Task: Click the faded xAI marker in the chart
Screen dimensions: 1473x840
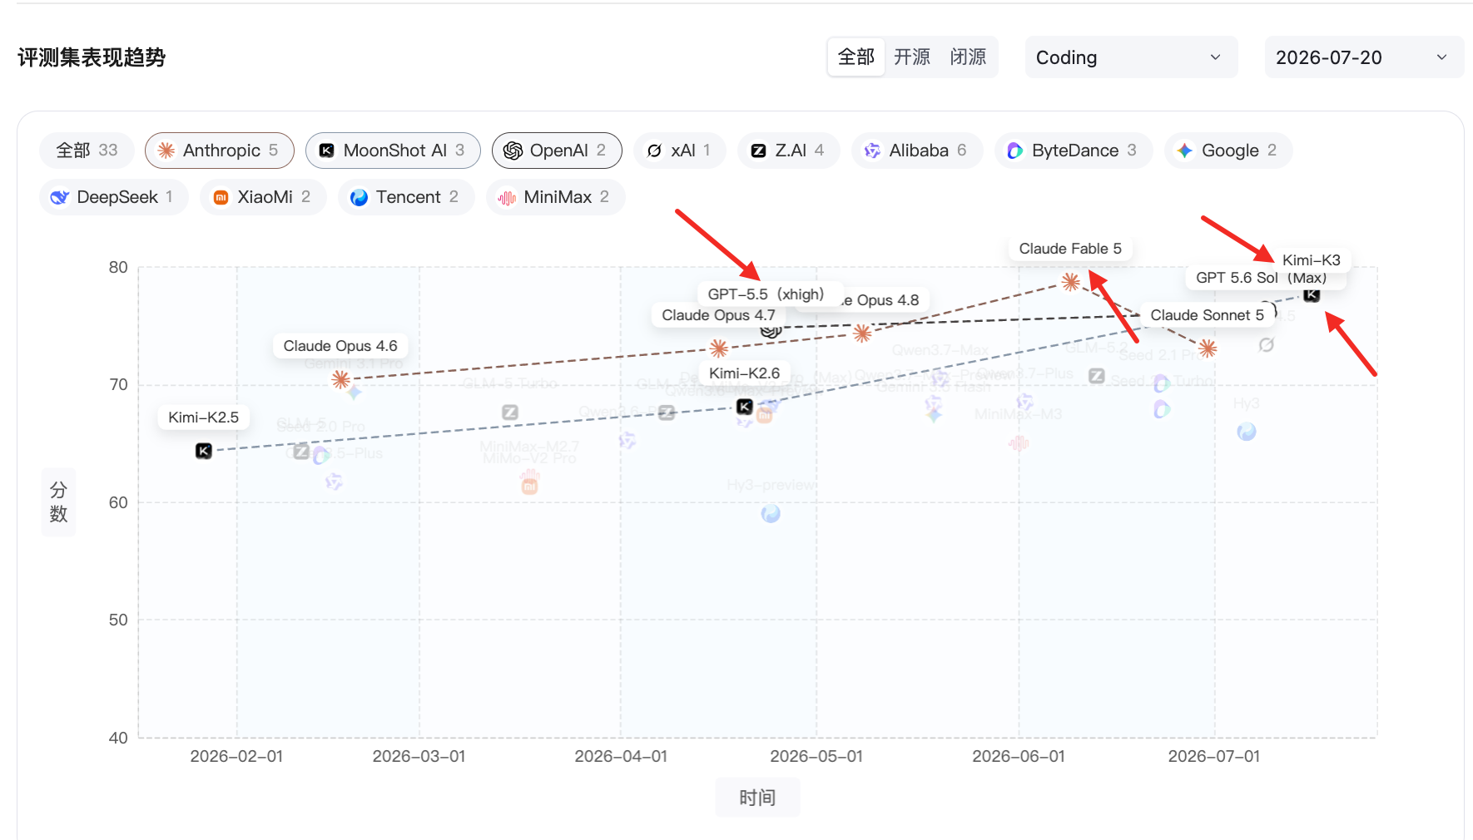Action: tap(1267, 344)
